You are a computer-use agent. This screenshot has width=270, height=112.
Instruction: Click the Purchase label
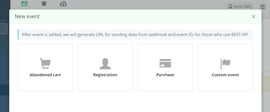coord(165,75)
